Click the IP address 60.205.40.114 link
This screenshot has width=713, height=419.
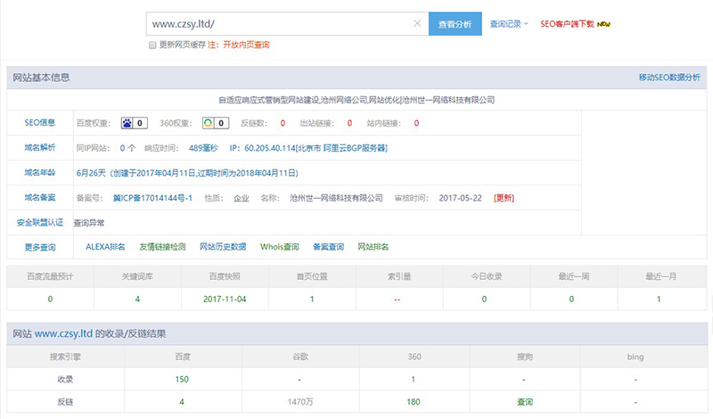pos(316,148)
